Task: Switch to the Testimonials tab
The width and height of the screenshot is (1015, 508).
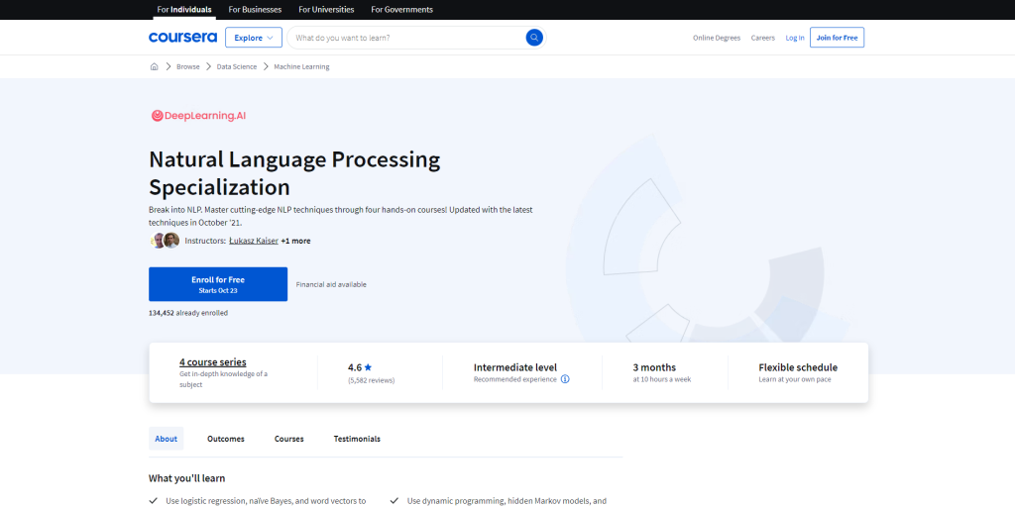Action: 357,439
